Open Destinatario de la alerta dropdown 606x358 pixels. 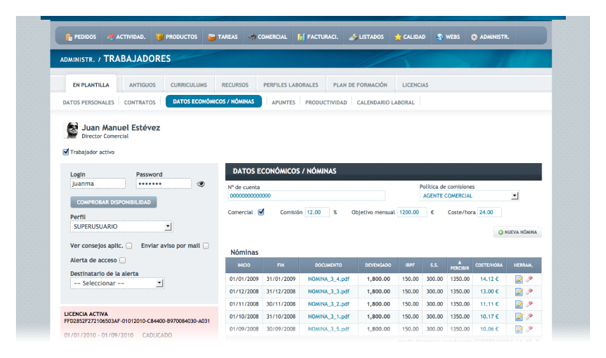(117, 283)
